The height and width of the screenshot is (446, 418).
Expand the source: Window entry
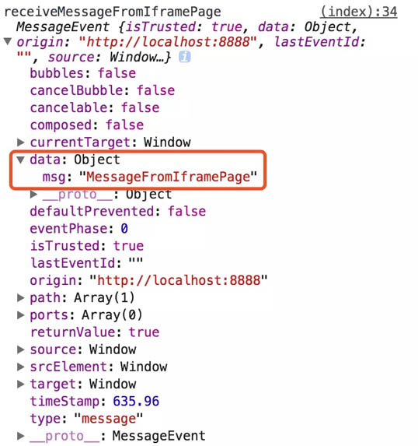click(20, 349)
